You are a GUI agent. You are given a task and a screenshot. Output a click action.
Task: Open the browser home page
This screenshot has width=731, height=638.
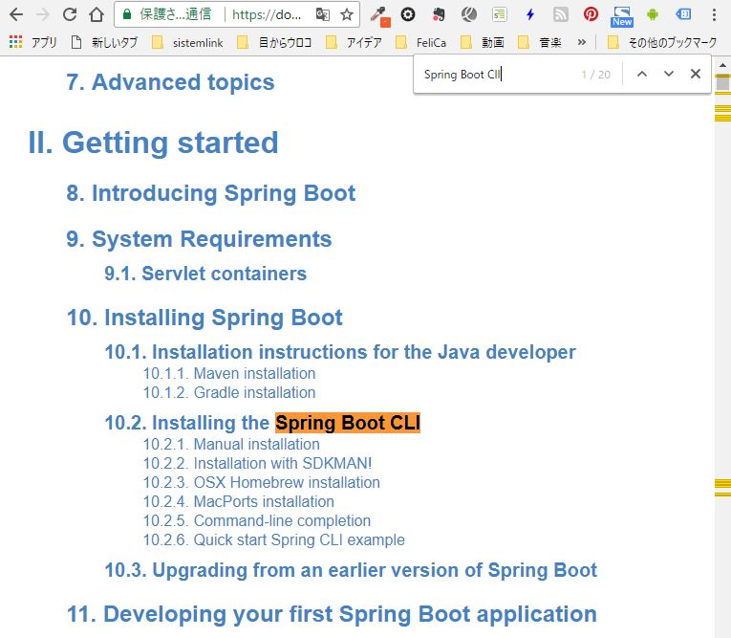click(x=97, y=14)
